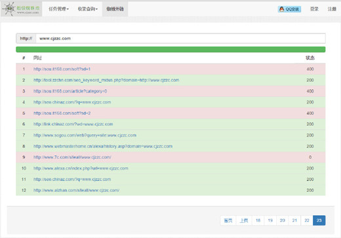Open the 登录 link
Image resolution: width=341 pixels, height=238 pixels.
(x=314, y=9)
